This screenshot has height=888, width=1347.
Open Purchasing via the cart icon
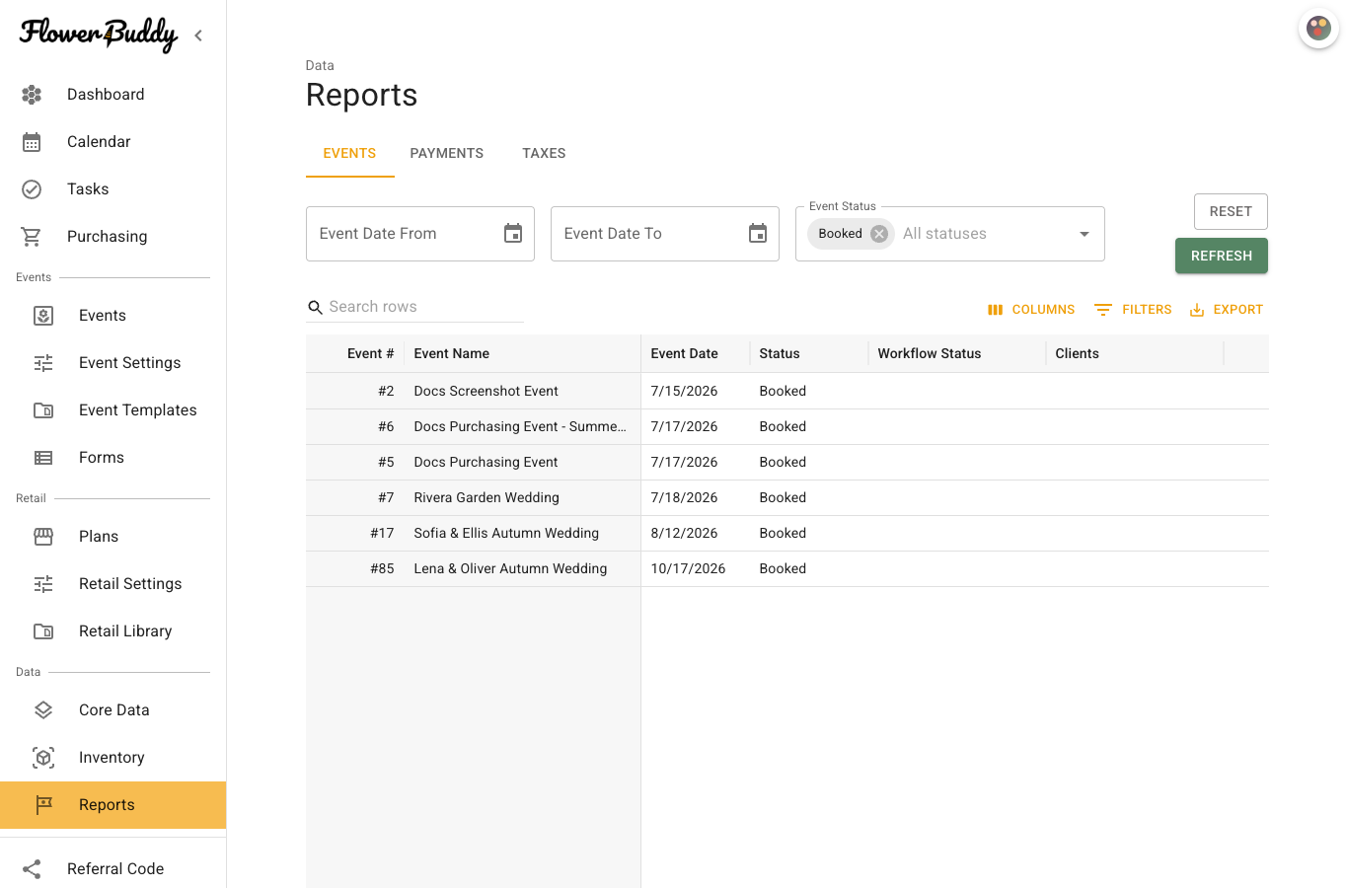coord(32,237)
